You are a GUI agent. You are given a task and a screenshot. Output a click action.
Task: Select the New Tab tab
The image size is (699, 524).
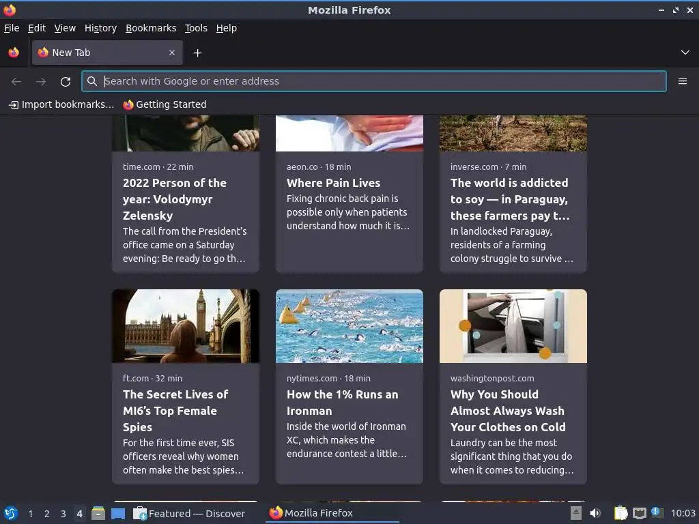[x=107, y=53]
